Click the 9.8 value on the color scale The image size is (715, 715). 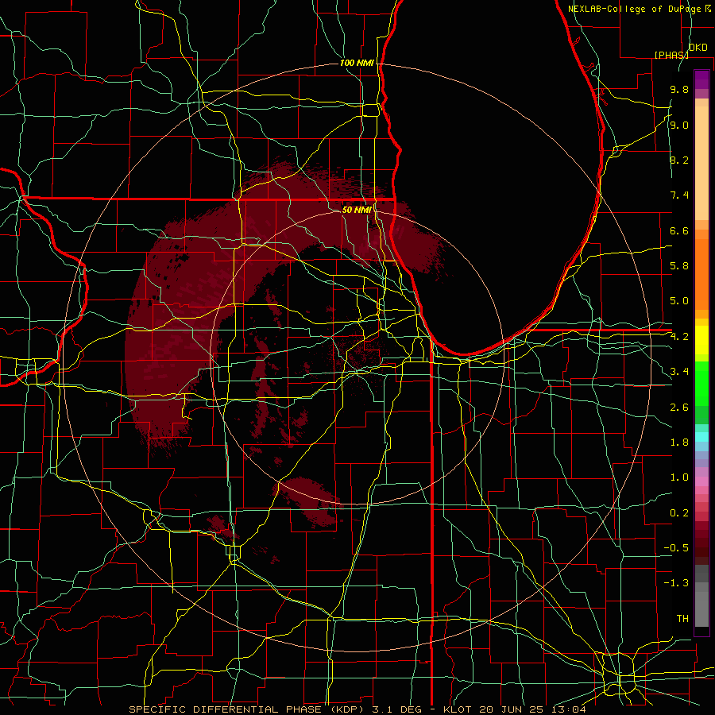click(679, 89)
